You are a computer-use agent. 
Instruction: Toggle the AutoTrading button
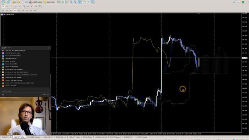pos(35,2)
